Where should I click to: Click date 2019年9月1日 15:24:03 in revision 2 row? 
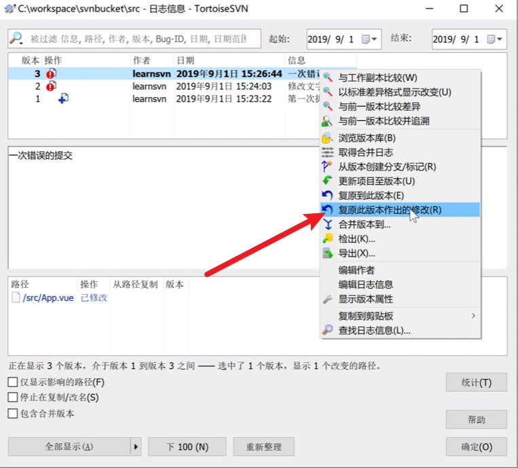223,86
